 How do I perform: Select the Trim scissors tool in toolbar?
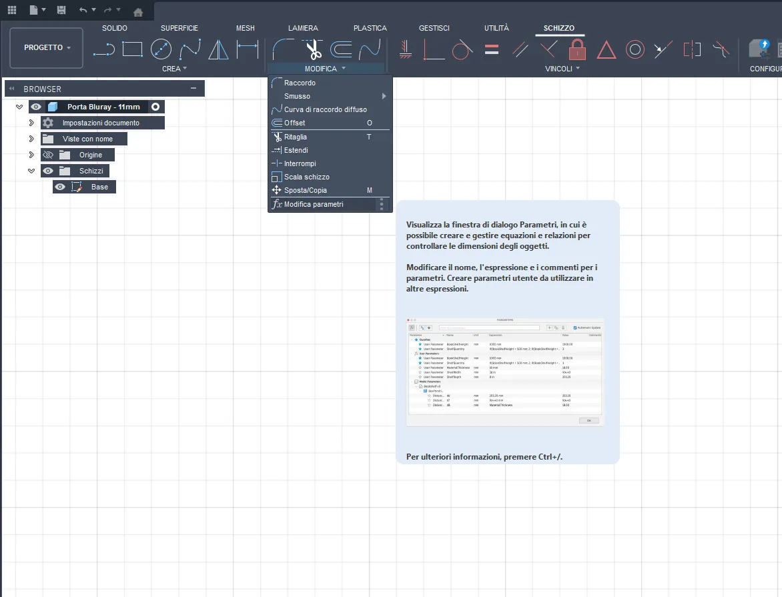click(x=313, y=49)
